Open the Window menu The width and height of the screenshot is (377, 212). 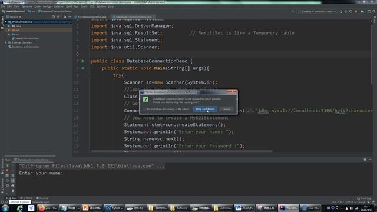(101, 6)
